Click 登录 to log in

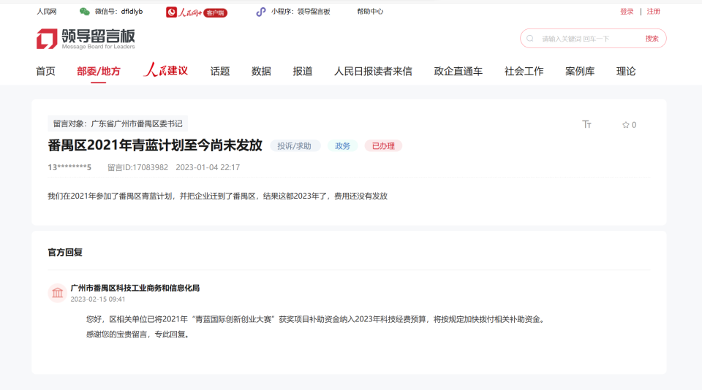[x=627, y=12]
